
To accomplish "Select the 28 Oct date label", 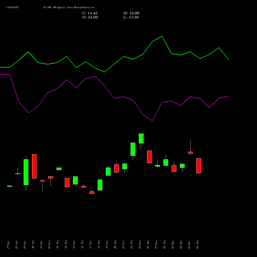I will (x=16, y=245).
